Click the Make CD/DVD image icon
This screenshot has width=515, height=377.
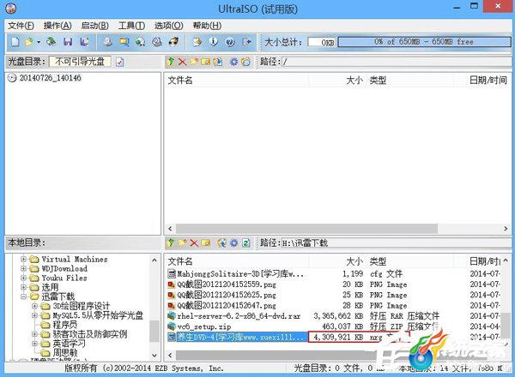(x=108, y=42)
